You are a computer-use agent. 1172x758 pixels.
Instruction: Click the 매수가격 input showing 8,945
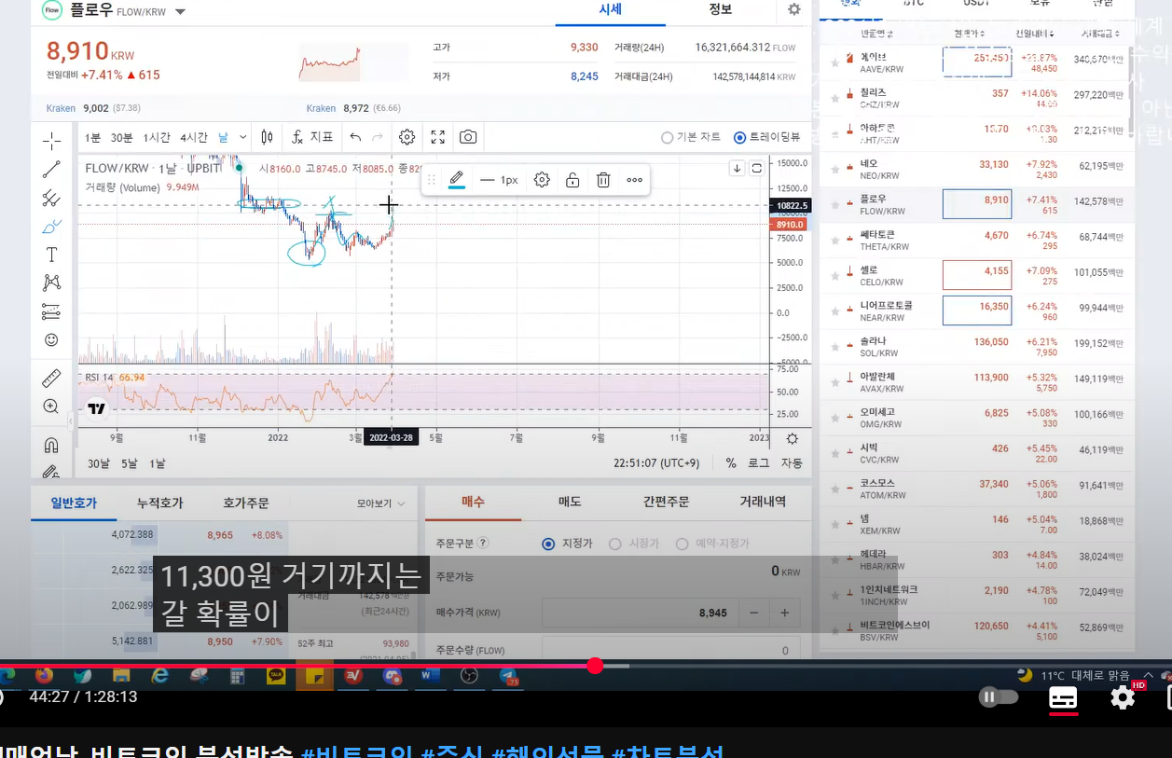click(640, 613)
